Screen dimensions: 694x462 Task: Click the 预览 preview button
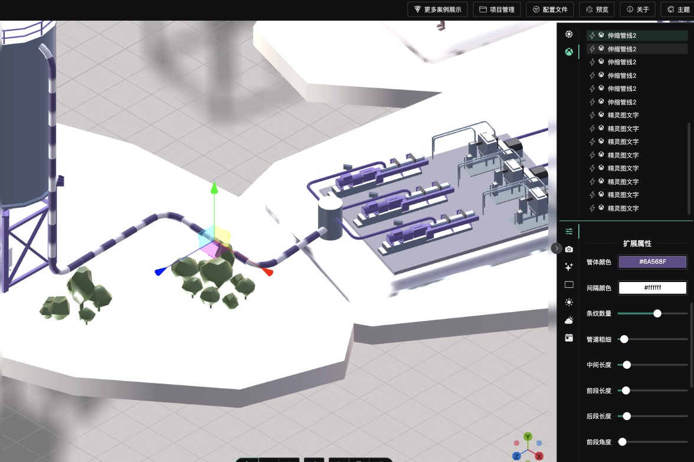[597, 9]
